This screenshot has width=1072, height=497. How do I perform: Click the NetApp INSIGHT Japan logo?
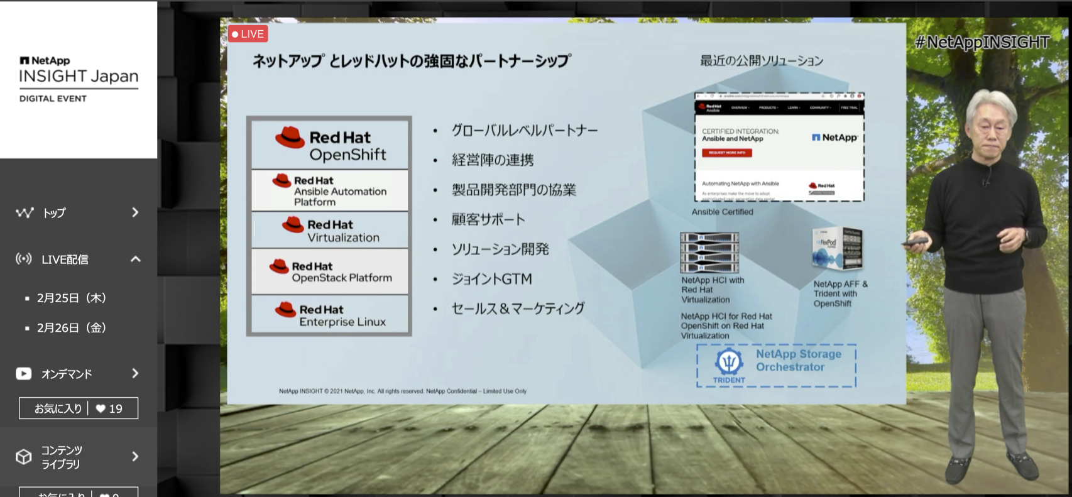point(79,79)
